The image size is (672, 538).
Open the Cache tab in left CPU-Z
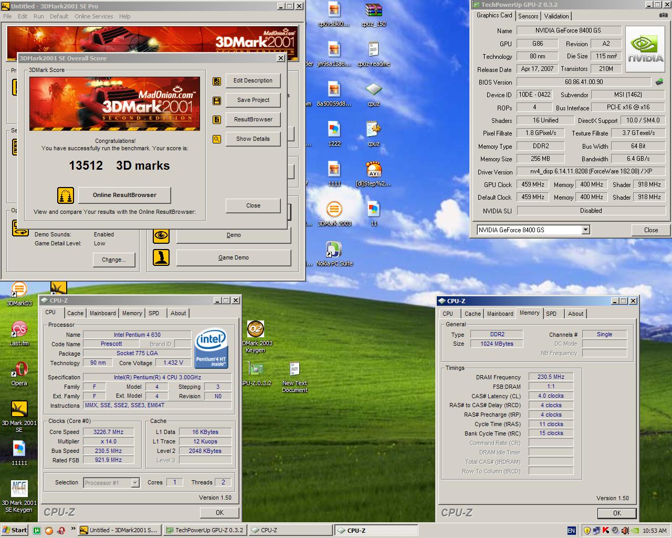tap(75, 313)
